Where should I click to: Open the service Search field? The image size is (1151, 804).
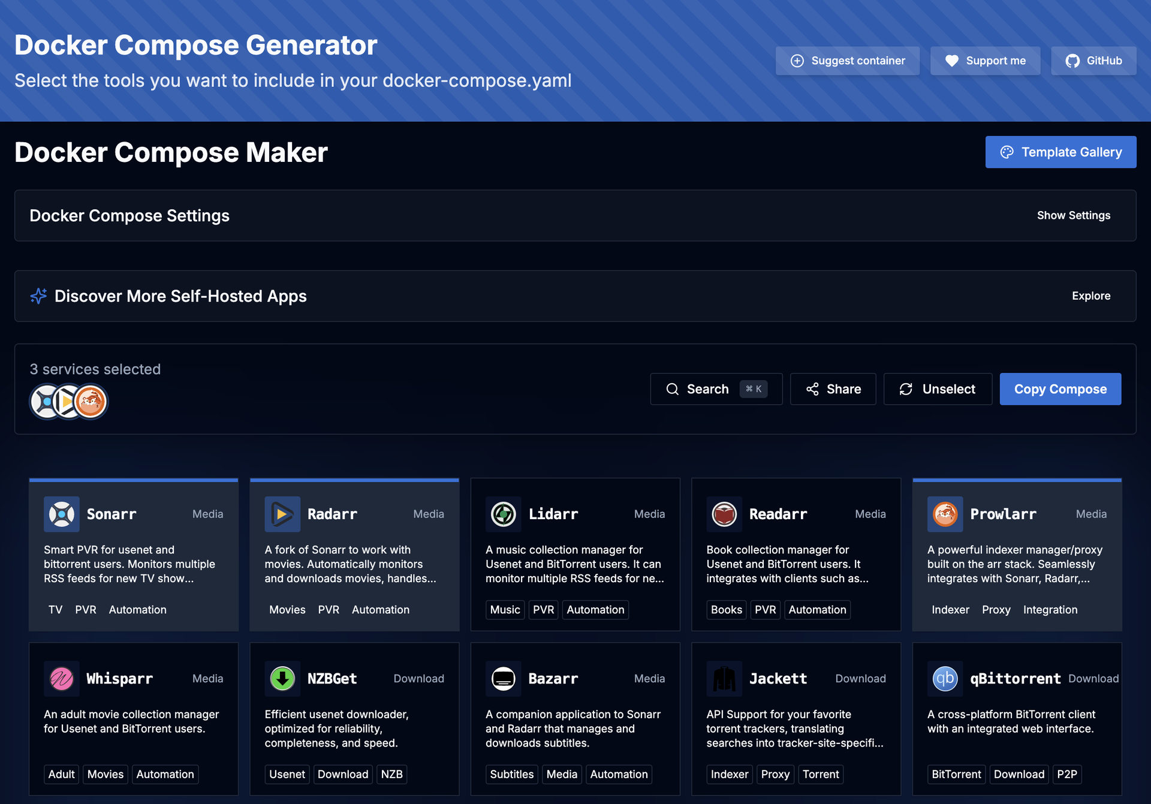pyautogui.click(x=716, y=389)
